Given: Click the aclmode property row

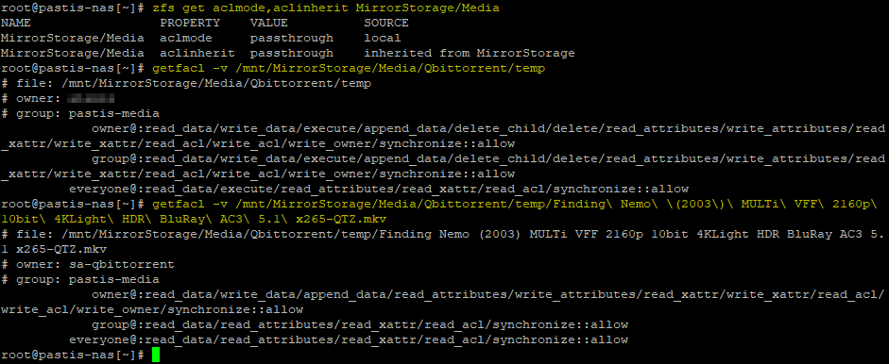Looking at the screenshot, I should (x=200, y=38).
